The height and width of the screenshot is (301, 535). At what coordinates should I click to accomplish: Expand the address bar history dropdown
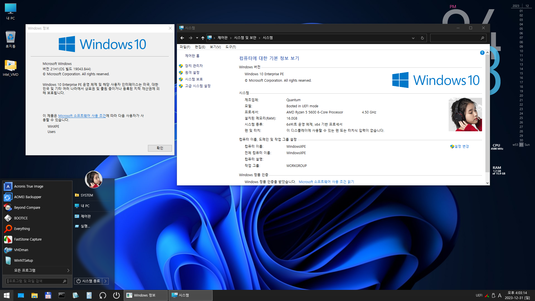(413, 38)
